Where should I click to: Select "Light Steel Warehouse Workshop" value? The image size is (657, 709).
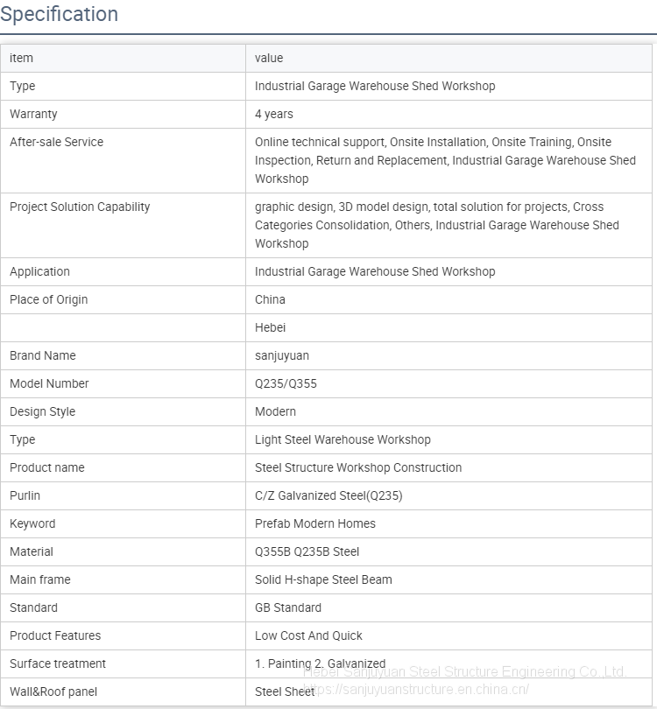(x=343, y=439)
